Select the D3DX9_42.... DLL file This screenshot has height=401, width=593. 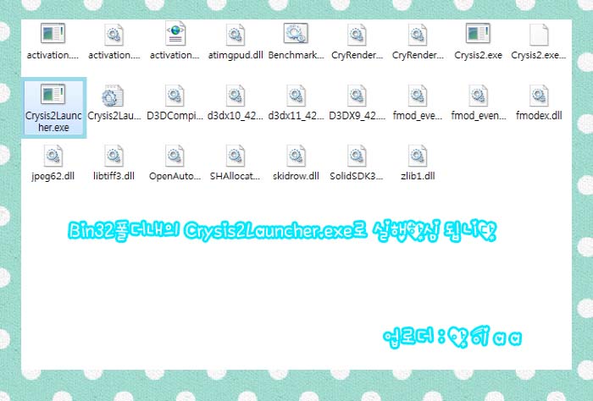(x=357, y=102)
